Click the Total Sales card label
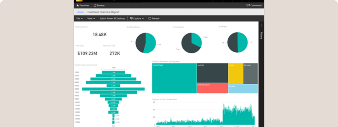Viewport: 338px width, 127px height. pos(80,46)
